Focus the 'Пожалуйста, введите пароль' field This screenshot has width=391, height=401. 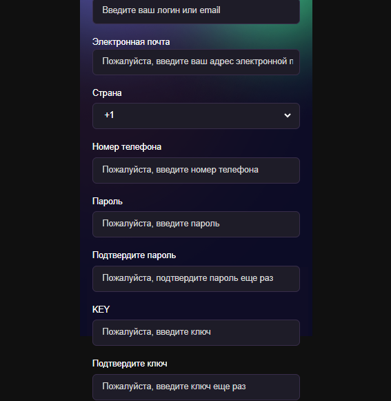point(196,224)
